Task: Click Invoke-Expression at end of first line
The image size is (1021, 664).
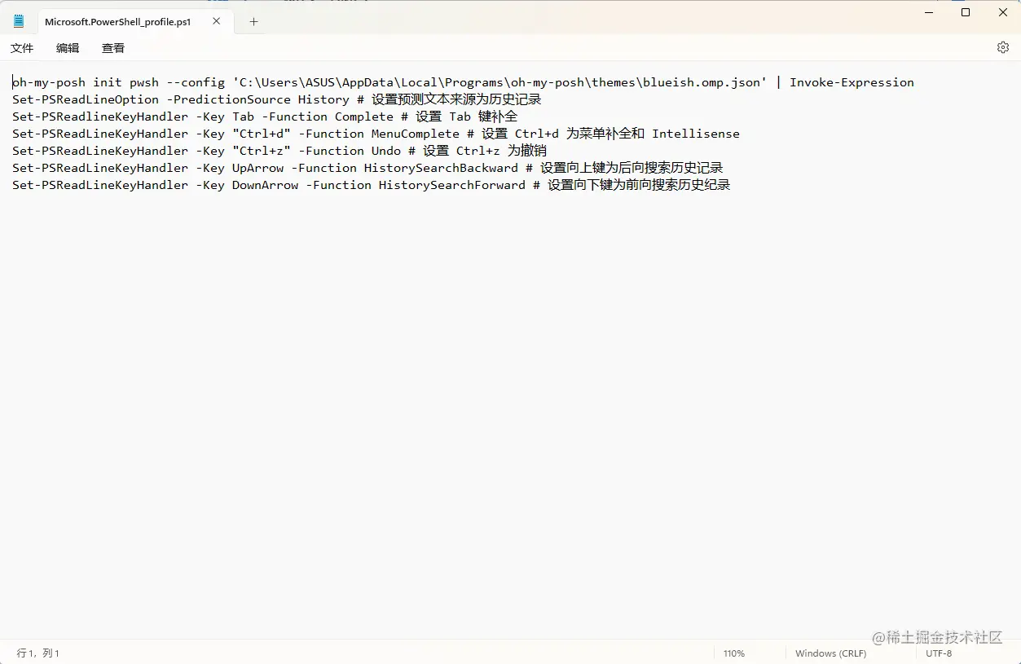Action: pos(852,82)
